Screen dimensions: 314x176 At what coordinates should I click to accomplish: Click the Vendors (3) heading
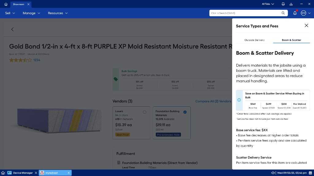click(x=122, y=101)
